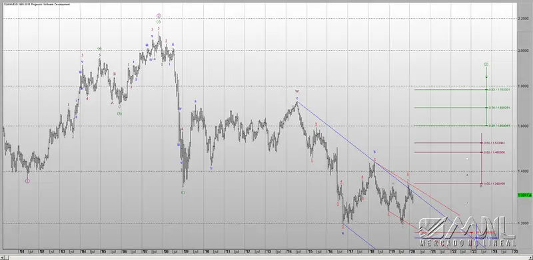Click the '11 year label on time axis
Viewport: 533px width, 260px height.
coord(227,252)
